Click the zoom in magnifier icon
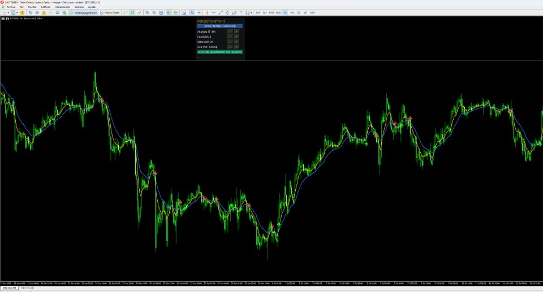543x292 pixels. pos(147,12)
